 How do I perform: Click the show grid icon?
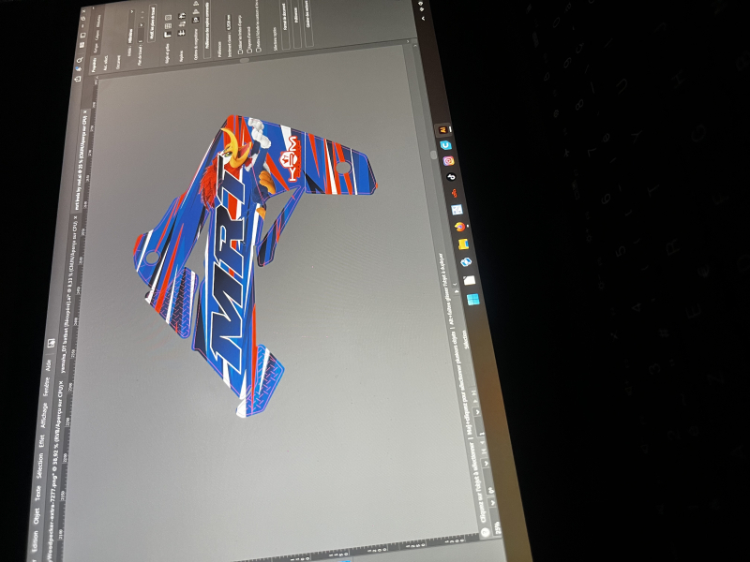click(x=168, y=26)
